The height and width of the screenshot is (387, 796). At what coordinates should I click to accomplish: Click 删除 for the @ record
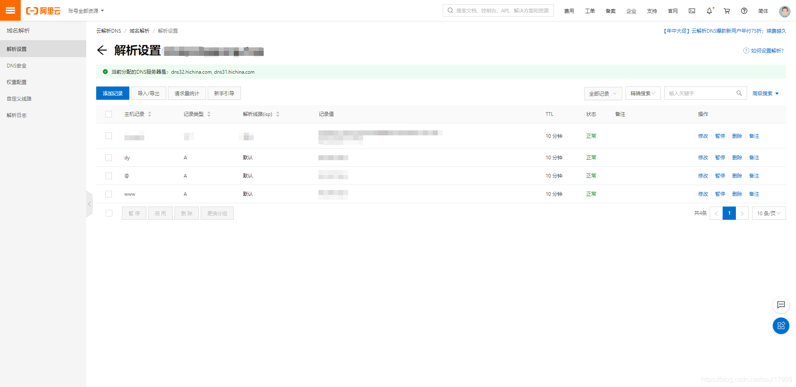click(x=737, y=176)
